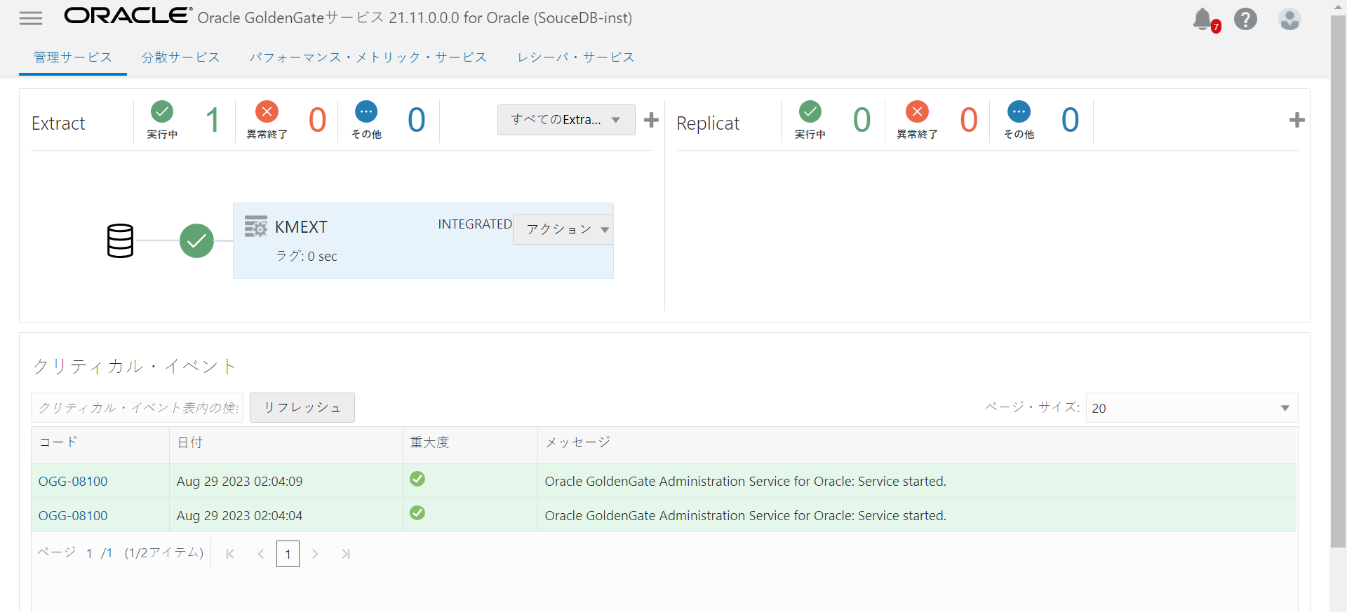Go to next page of events
This screenshot has height=612, width=1347.
pyautogui.click(x=315, y=554)
